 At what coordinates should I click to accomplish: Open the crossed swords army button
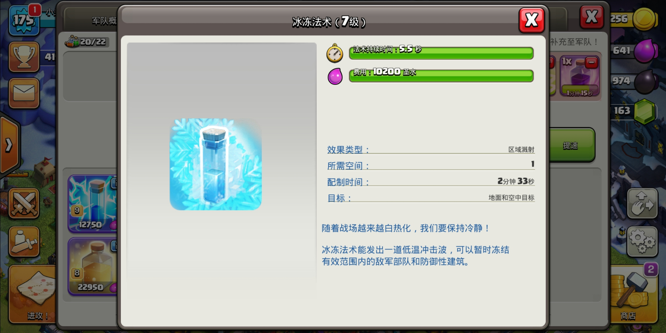24,203
